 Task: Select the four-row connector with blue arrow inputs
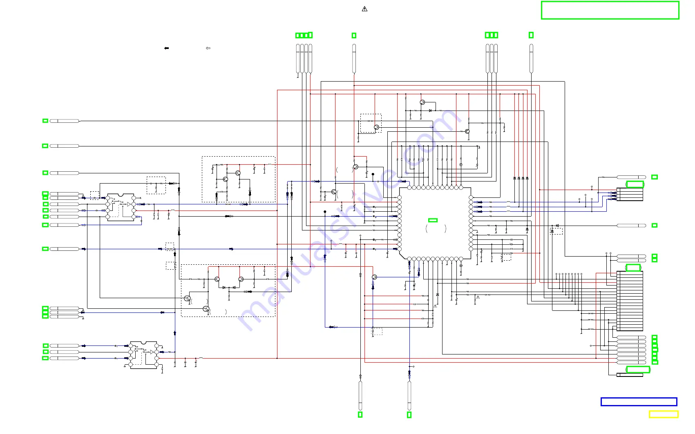pos(630,194)
